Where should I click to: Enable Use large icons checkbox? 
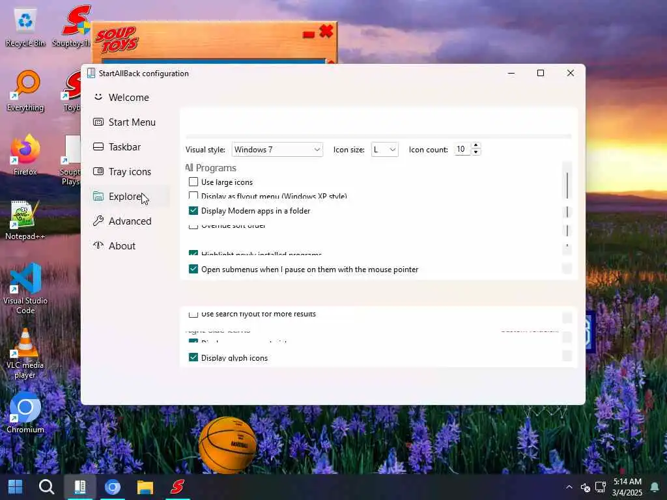(x=193, y=182)
